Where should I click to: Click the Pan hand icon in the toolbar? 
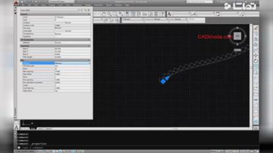[104, 14]
